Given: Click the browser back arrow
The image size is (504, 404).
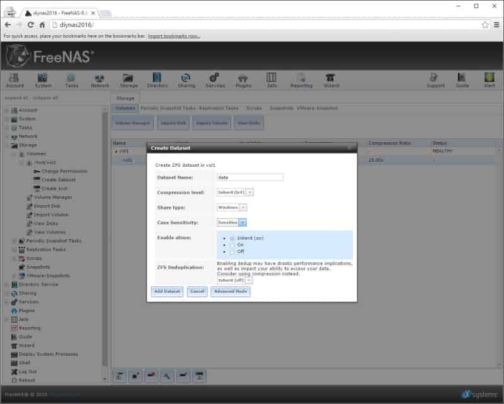Looking at the screenshot, I should [8, 25].
